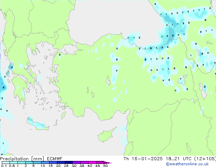Click the 40–45 mm magenta legend swatch

click(x=92, y=163)
